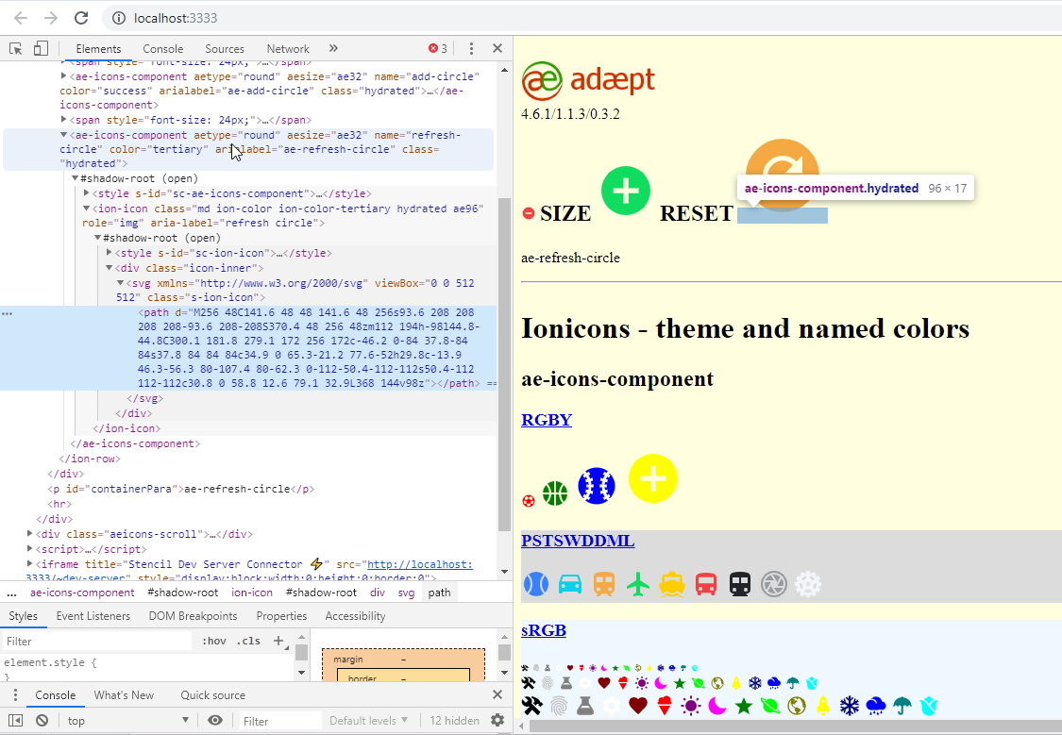Click the green add-circle icon
The image size is (1062, 735).
(625, 191)
